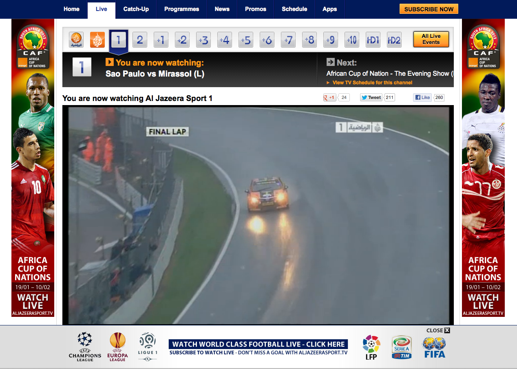The image size is (517, 369).
Task: Open All Live Events
Action: (431, 40)
